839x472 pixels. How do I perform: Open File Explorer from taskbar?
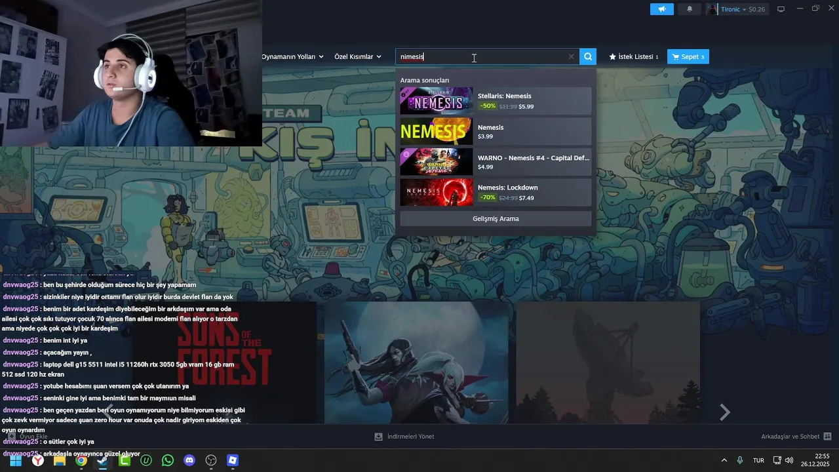tap(60, 460)
